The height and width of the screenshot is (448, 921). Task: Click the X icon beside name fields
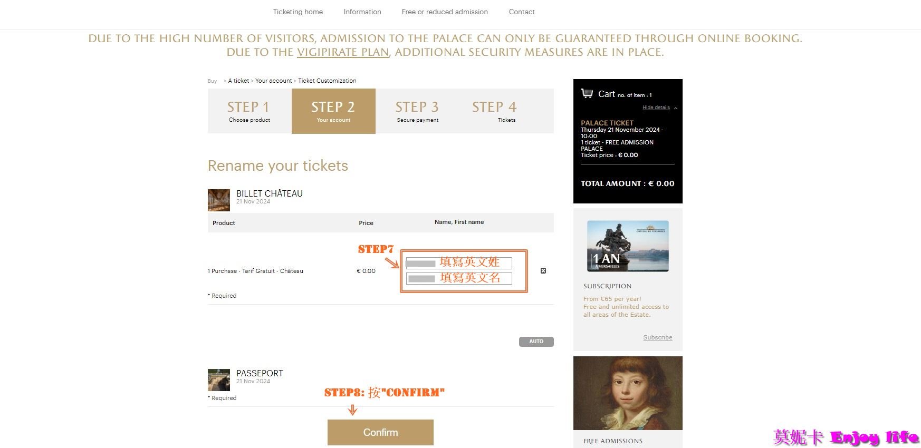[543, 271]
